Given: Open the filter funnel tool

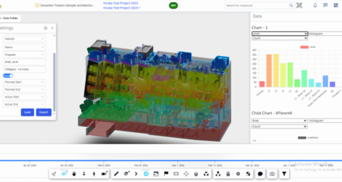Looking at the screenshot, I should coord(285,174).
